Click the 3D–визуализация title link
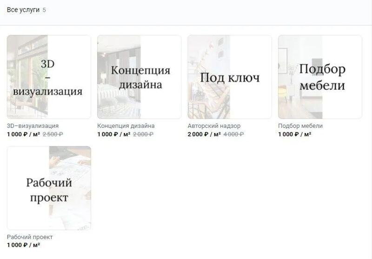 (33, 126)
